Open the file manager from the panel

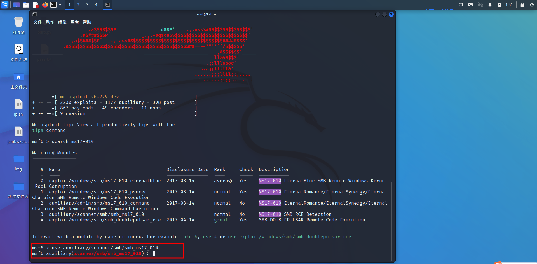click(x=26, y=5)
